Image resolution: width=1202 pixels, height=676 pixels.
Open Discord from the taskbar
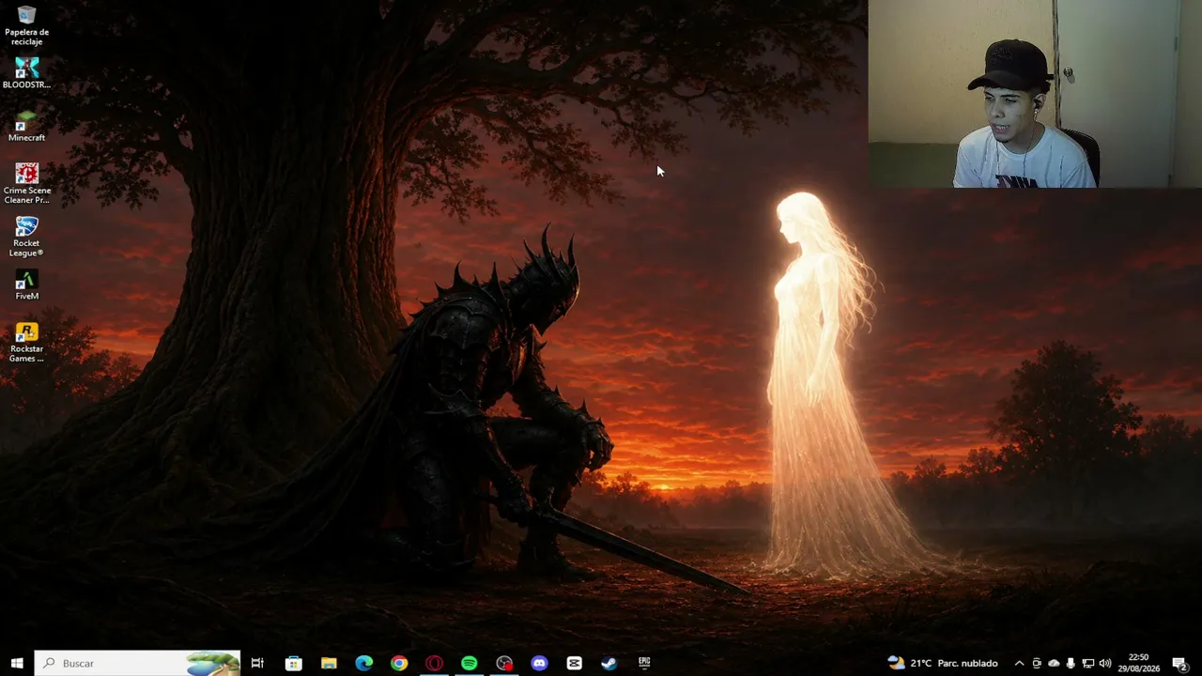click(539, 663)
